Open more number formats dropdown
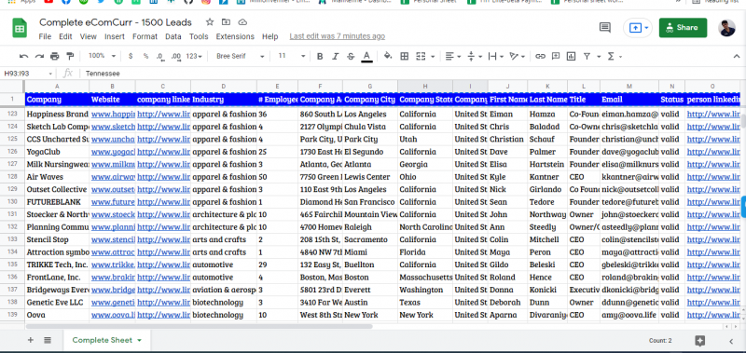Image resolution: width=746 pixels, height=353 pixels. (194, 56)
